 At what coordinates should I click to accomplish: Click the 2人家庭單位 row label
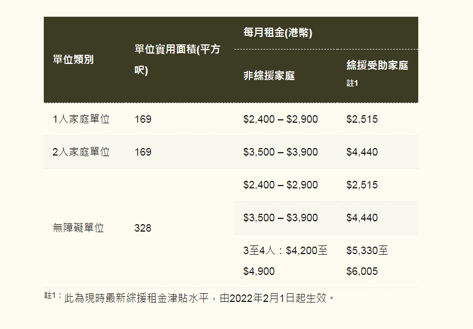(x=81, y=152)
